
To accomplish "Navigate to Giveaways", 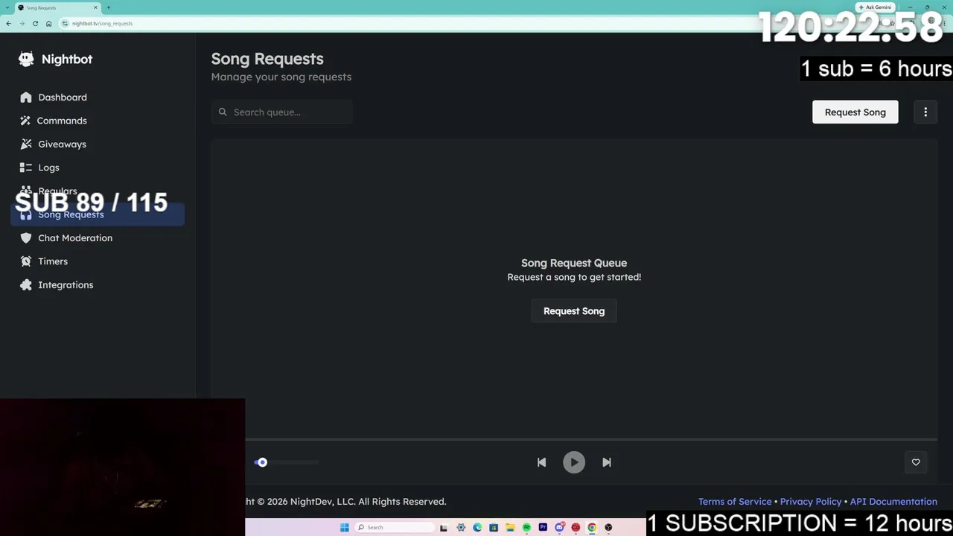I will click(x=62, y=144).
